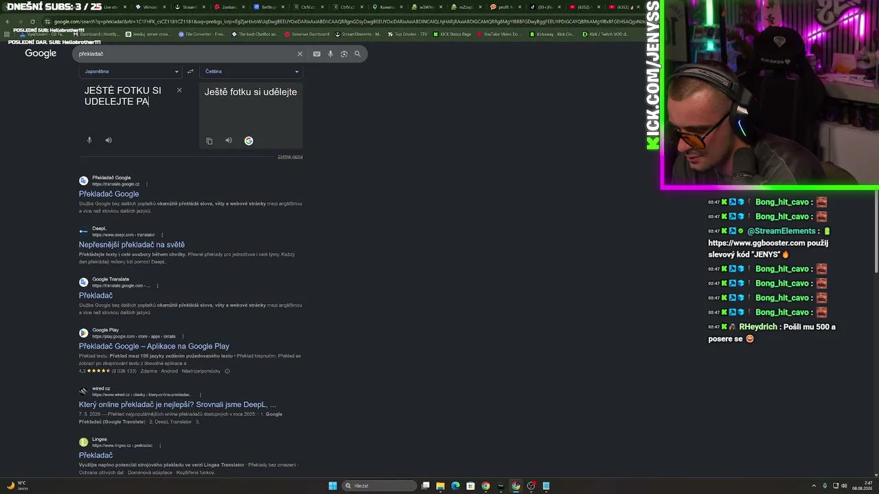Switch to the Betflin browser tab
This screenshot has width=879, height=494.
pyautogui.click(x=269, y=7)
